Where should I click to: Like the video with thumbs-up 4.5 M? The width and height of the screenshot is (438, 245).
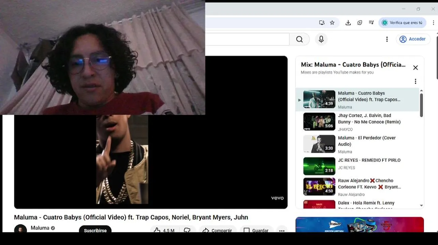pos(164,229)
